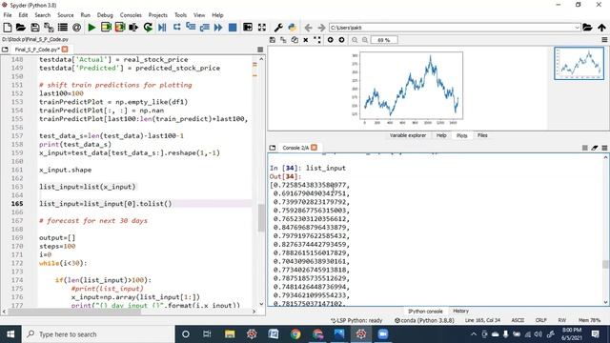
Task: Step into function in the debugger
Action: [x=191, y=28]
